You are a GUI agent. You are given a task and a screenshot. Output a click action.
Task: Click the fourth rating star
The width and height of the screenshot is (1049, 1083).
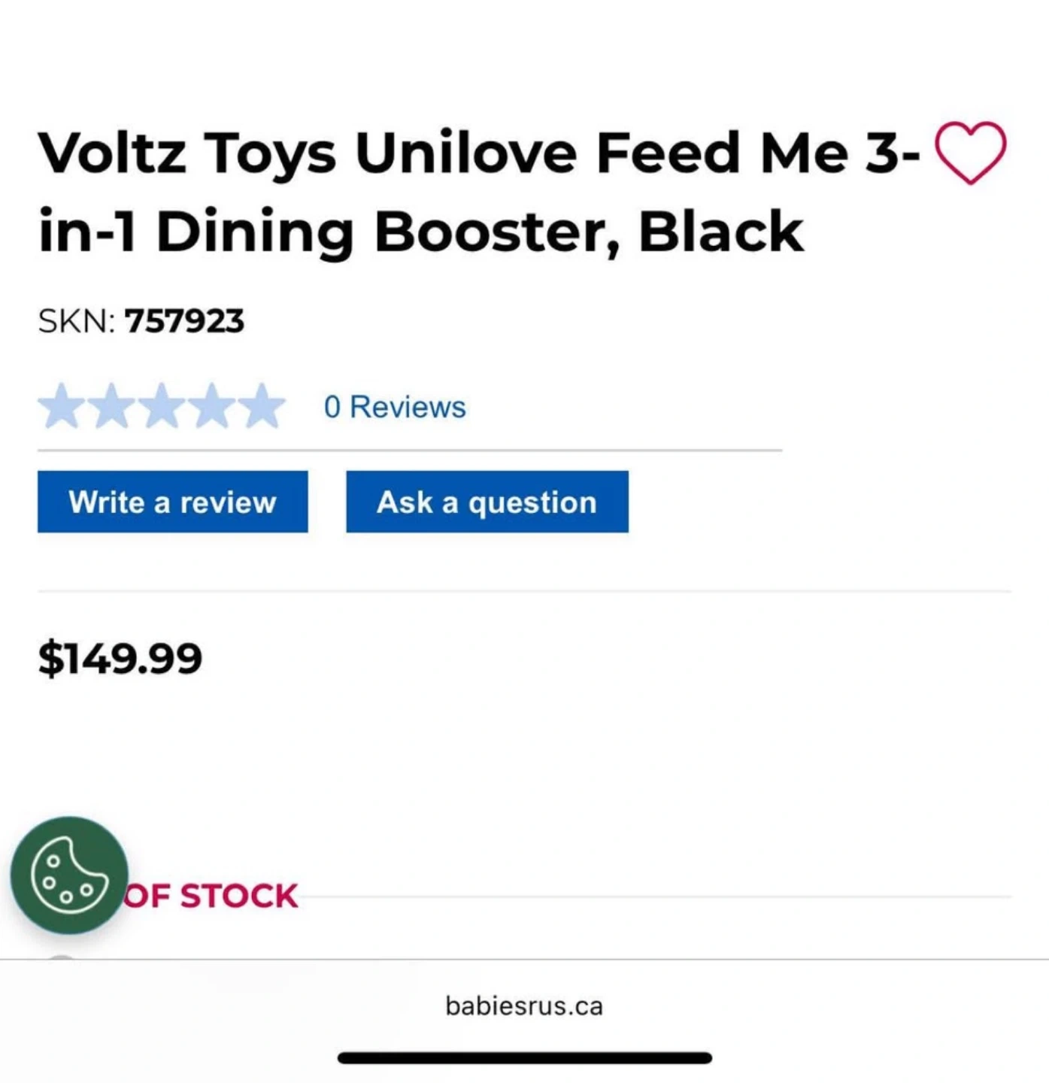[213, 406]
